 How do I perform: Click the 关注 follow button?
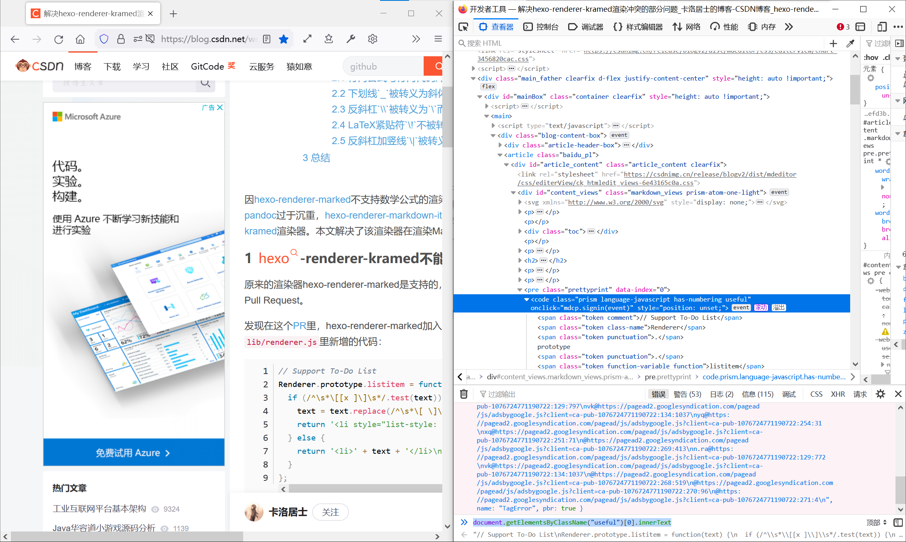pyautogui.click(x=330, y=512)
